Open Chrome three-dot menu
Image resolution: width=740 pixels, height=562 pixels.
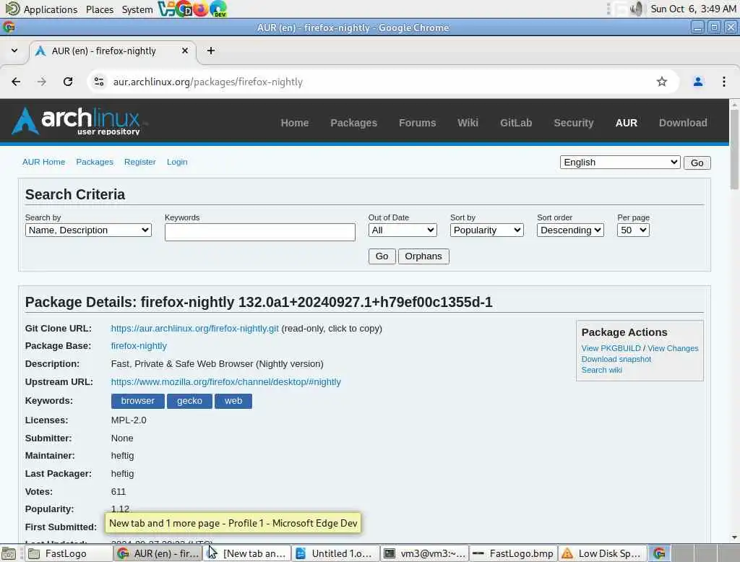[724, 82]
